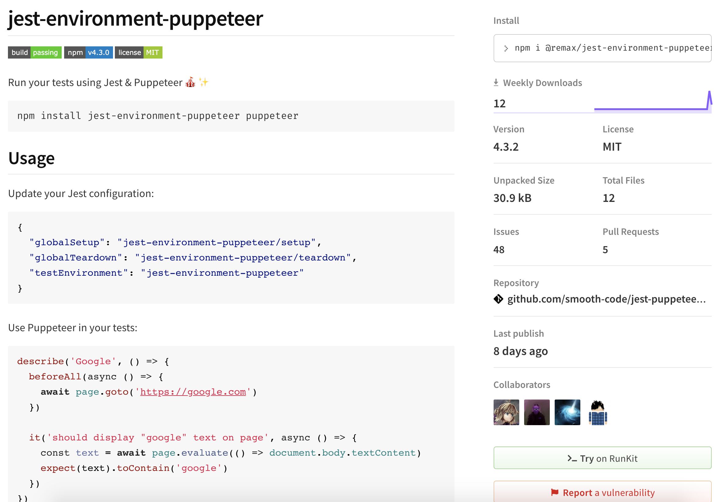Follow the https://google.com link in code

tap(193, 392)
